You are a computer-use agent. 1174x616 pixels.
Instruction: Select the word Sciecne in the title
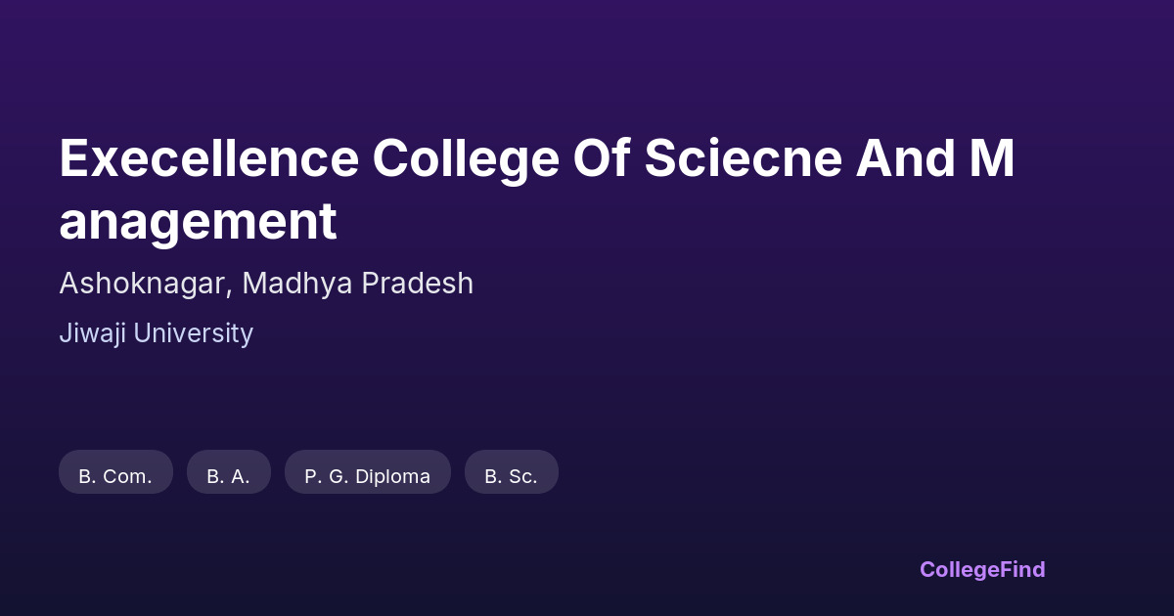[743, 158]
